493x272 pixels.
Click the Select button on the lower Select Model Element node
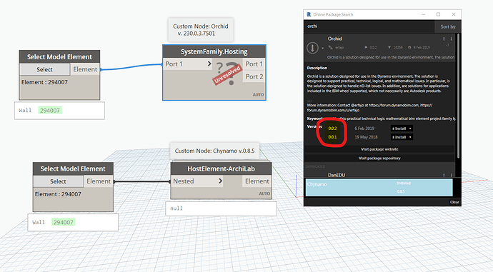[x=58, y=181]
